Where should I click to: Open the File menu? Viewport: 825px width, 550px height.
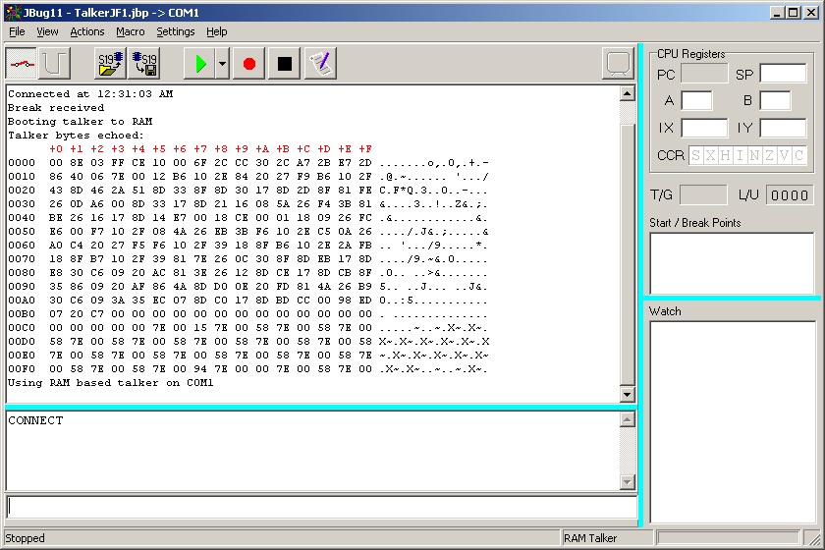17,31
